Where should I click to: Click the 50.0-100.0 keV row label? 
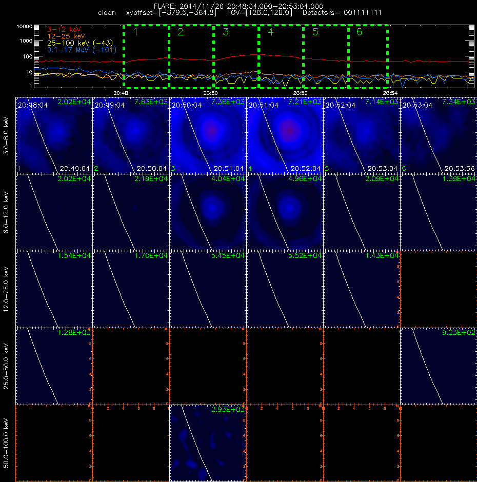coord(6,443)
